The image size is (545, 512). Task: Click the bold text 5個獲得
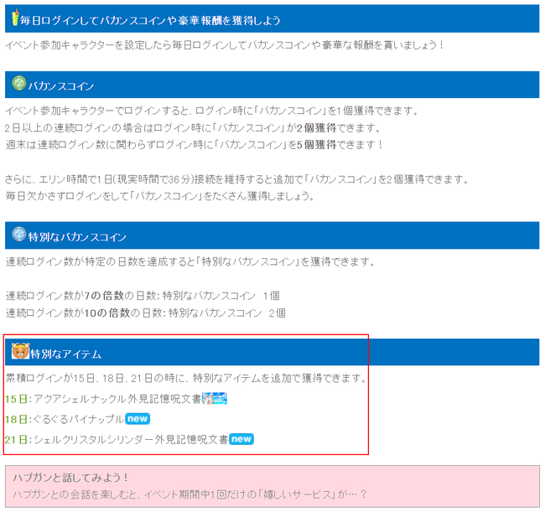point(316,144)
